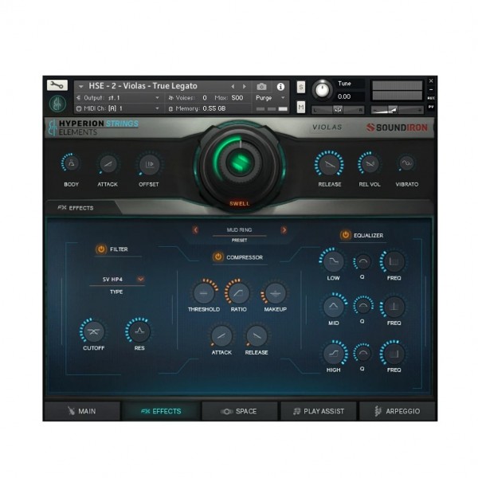Open the Purge dropdown menu
The height and width of the screenshot is (478, 478).
pos(270,98)
